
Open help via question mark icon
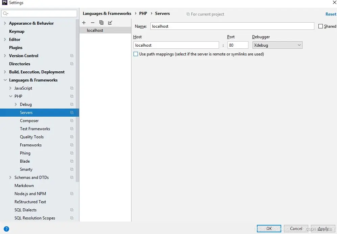pyautogui.click(x=6, y=229)
